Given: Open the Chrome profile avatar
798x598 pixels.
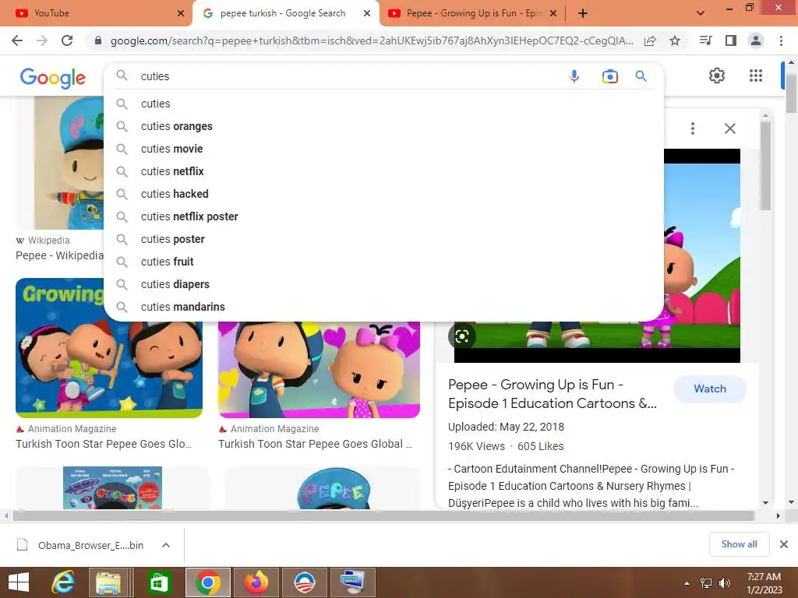Looking at the screenshot, I should tap(756, 40).
